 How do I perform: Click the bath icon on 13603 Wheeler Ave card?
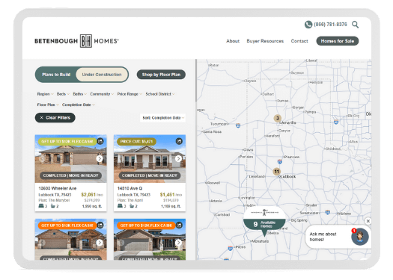point(53,206)
